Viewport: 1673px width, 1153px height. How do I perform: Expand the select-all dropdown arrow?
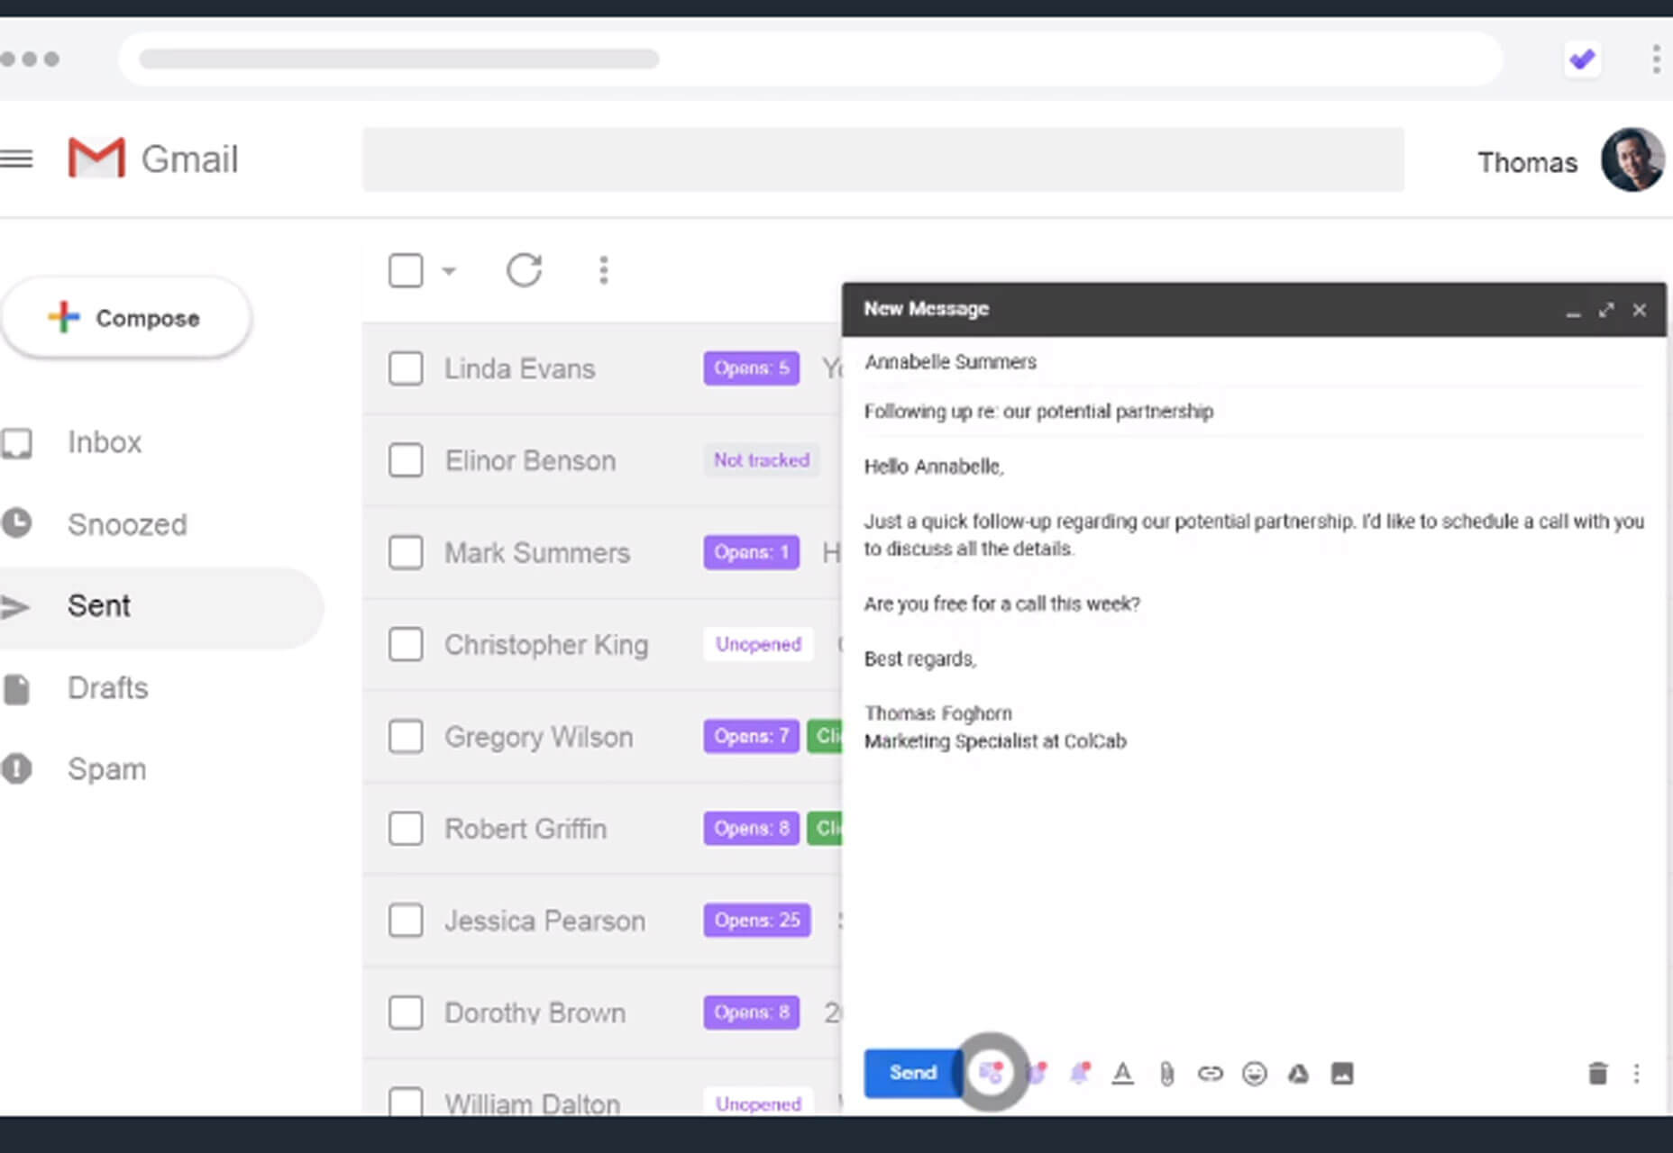click(449, 270)
